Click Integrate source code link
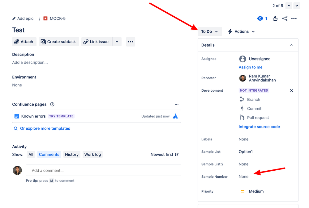 coord(259,127)
